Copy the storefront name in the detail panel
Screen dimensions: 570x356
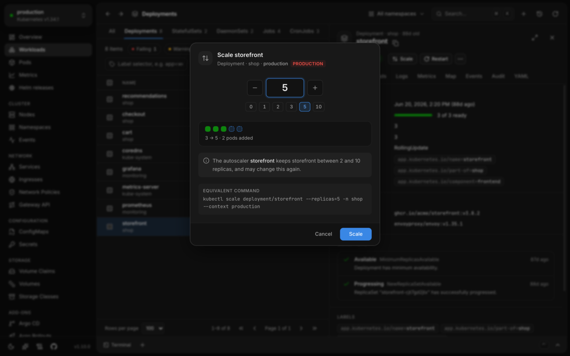coord(395,43)
